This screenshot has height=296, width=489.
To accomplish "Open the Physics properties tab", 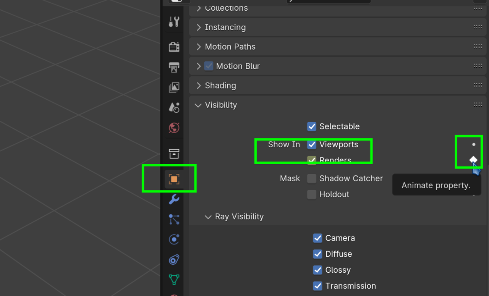I will (x=174, y=239).
